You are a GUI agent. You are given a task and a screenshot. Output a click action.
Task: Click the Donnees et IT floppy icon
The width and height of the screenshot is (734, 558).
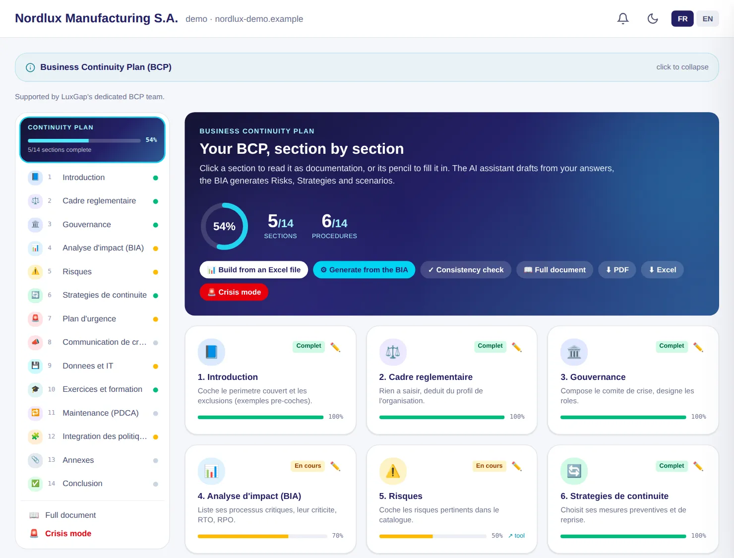pyautogui.click(x=35, y=366)
